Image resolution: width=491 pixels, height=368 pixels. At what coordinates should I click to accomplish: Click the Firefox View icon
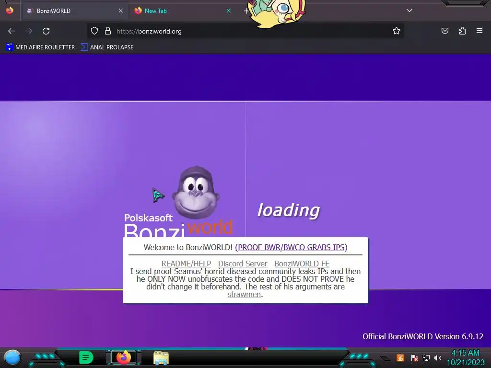10,11
